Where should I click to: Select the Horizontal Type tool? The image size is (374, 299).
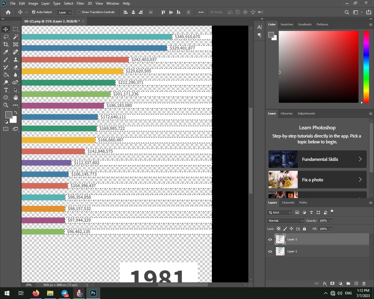tap(6, 90)
